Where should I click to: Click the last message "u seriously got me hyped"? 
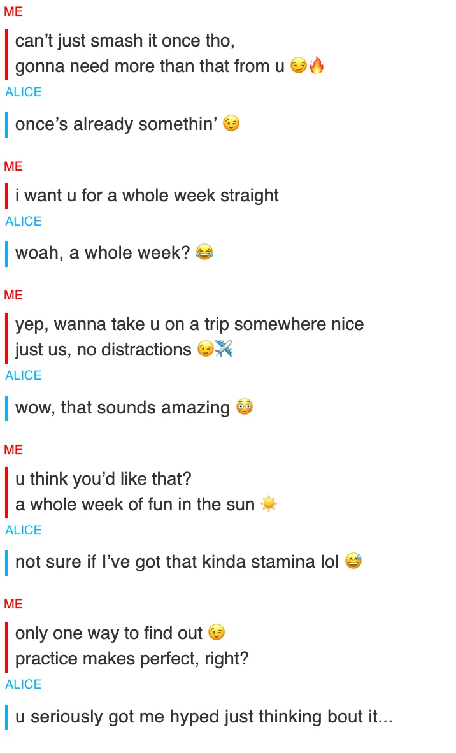pos(204,717)
